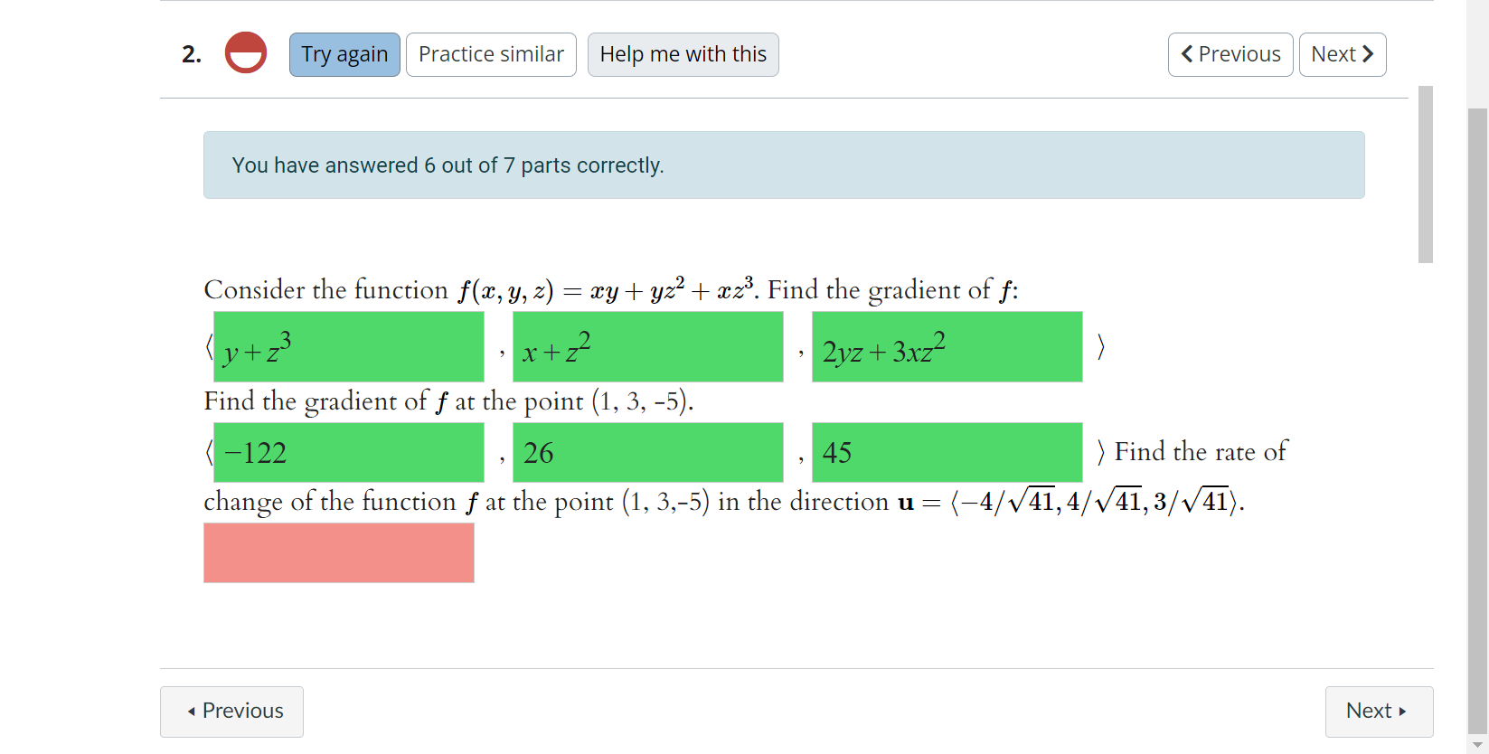The image size is (1489, 754).
Task: Select the green box showing −122
Action: [x=348, y=452]
